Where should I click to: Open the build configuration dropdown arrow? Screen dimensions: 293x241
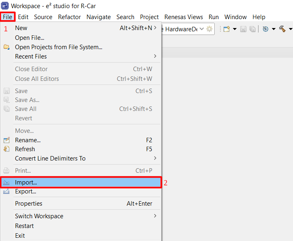(x=274, y=29)
